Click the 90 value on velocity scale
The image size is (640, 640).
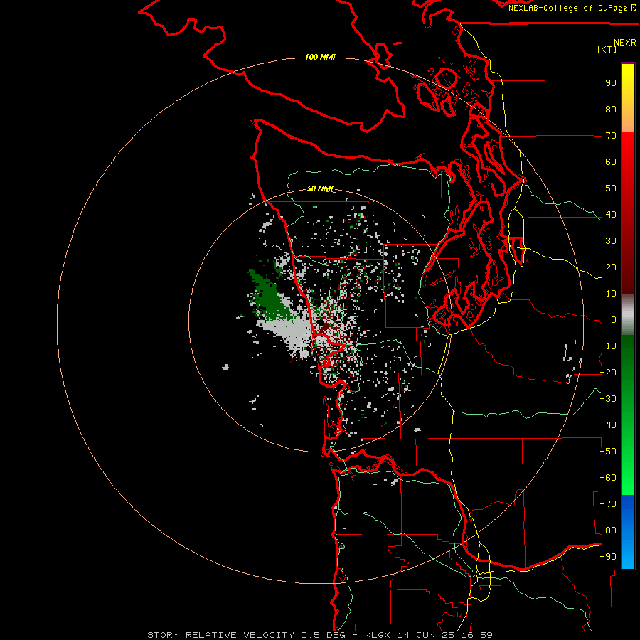(611, 83)
